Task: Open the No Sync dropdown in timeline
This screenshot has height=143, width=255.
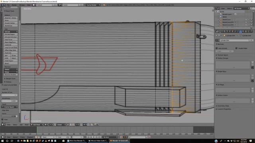Action: click(x=110, y=137)
